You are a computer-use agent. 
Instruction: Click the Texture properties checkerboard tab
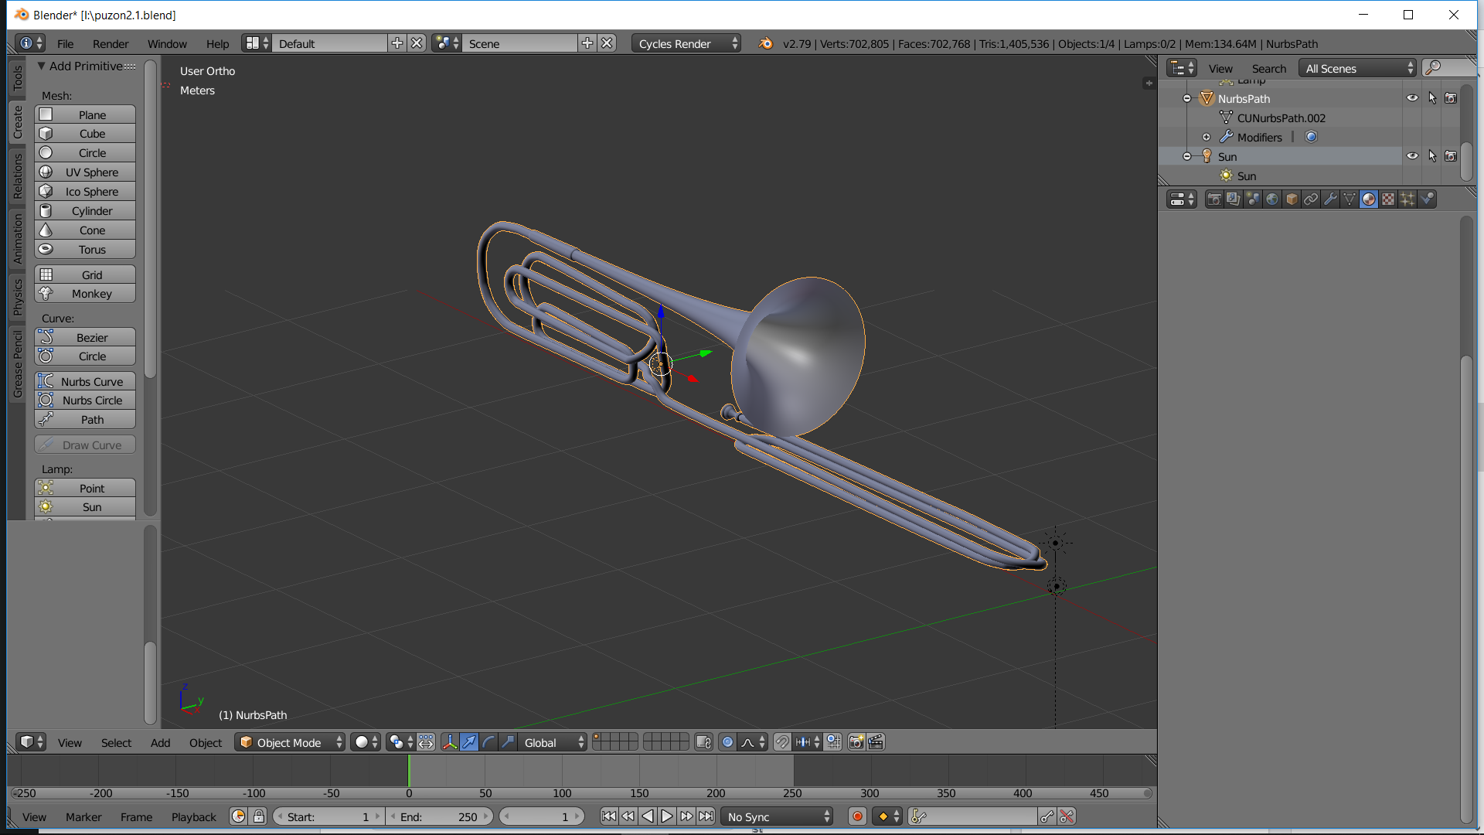[1388, 199]
